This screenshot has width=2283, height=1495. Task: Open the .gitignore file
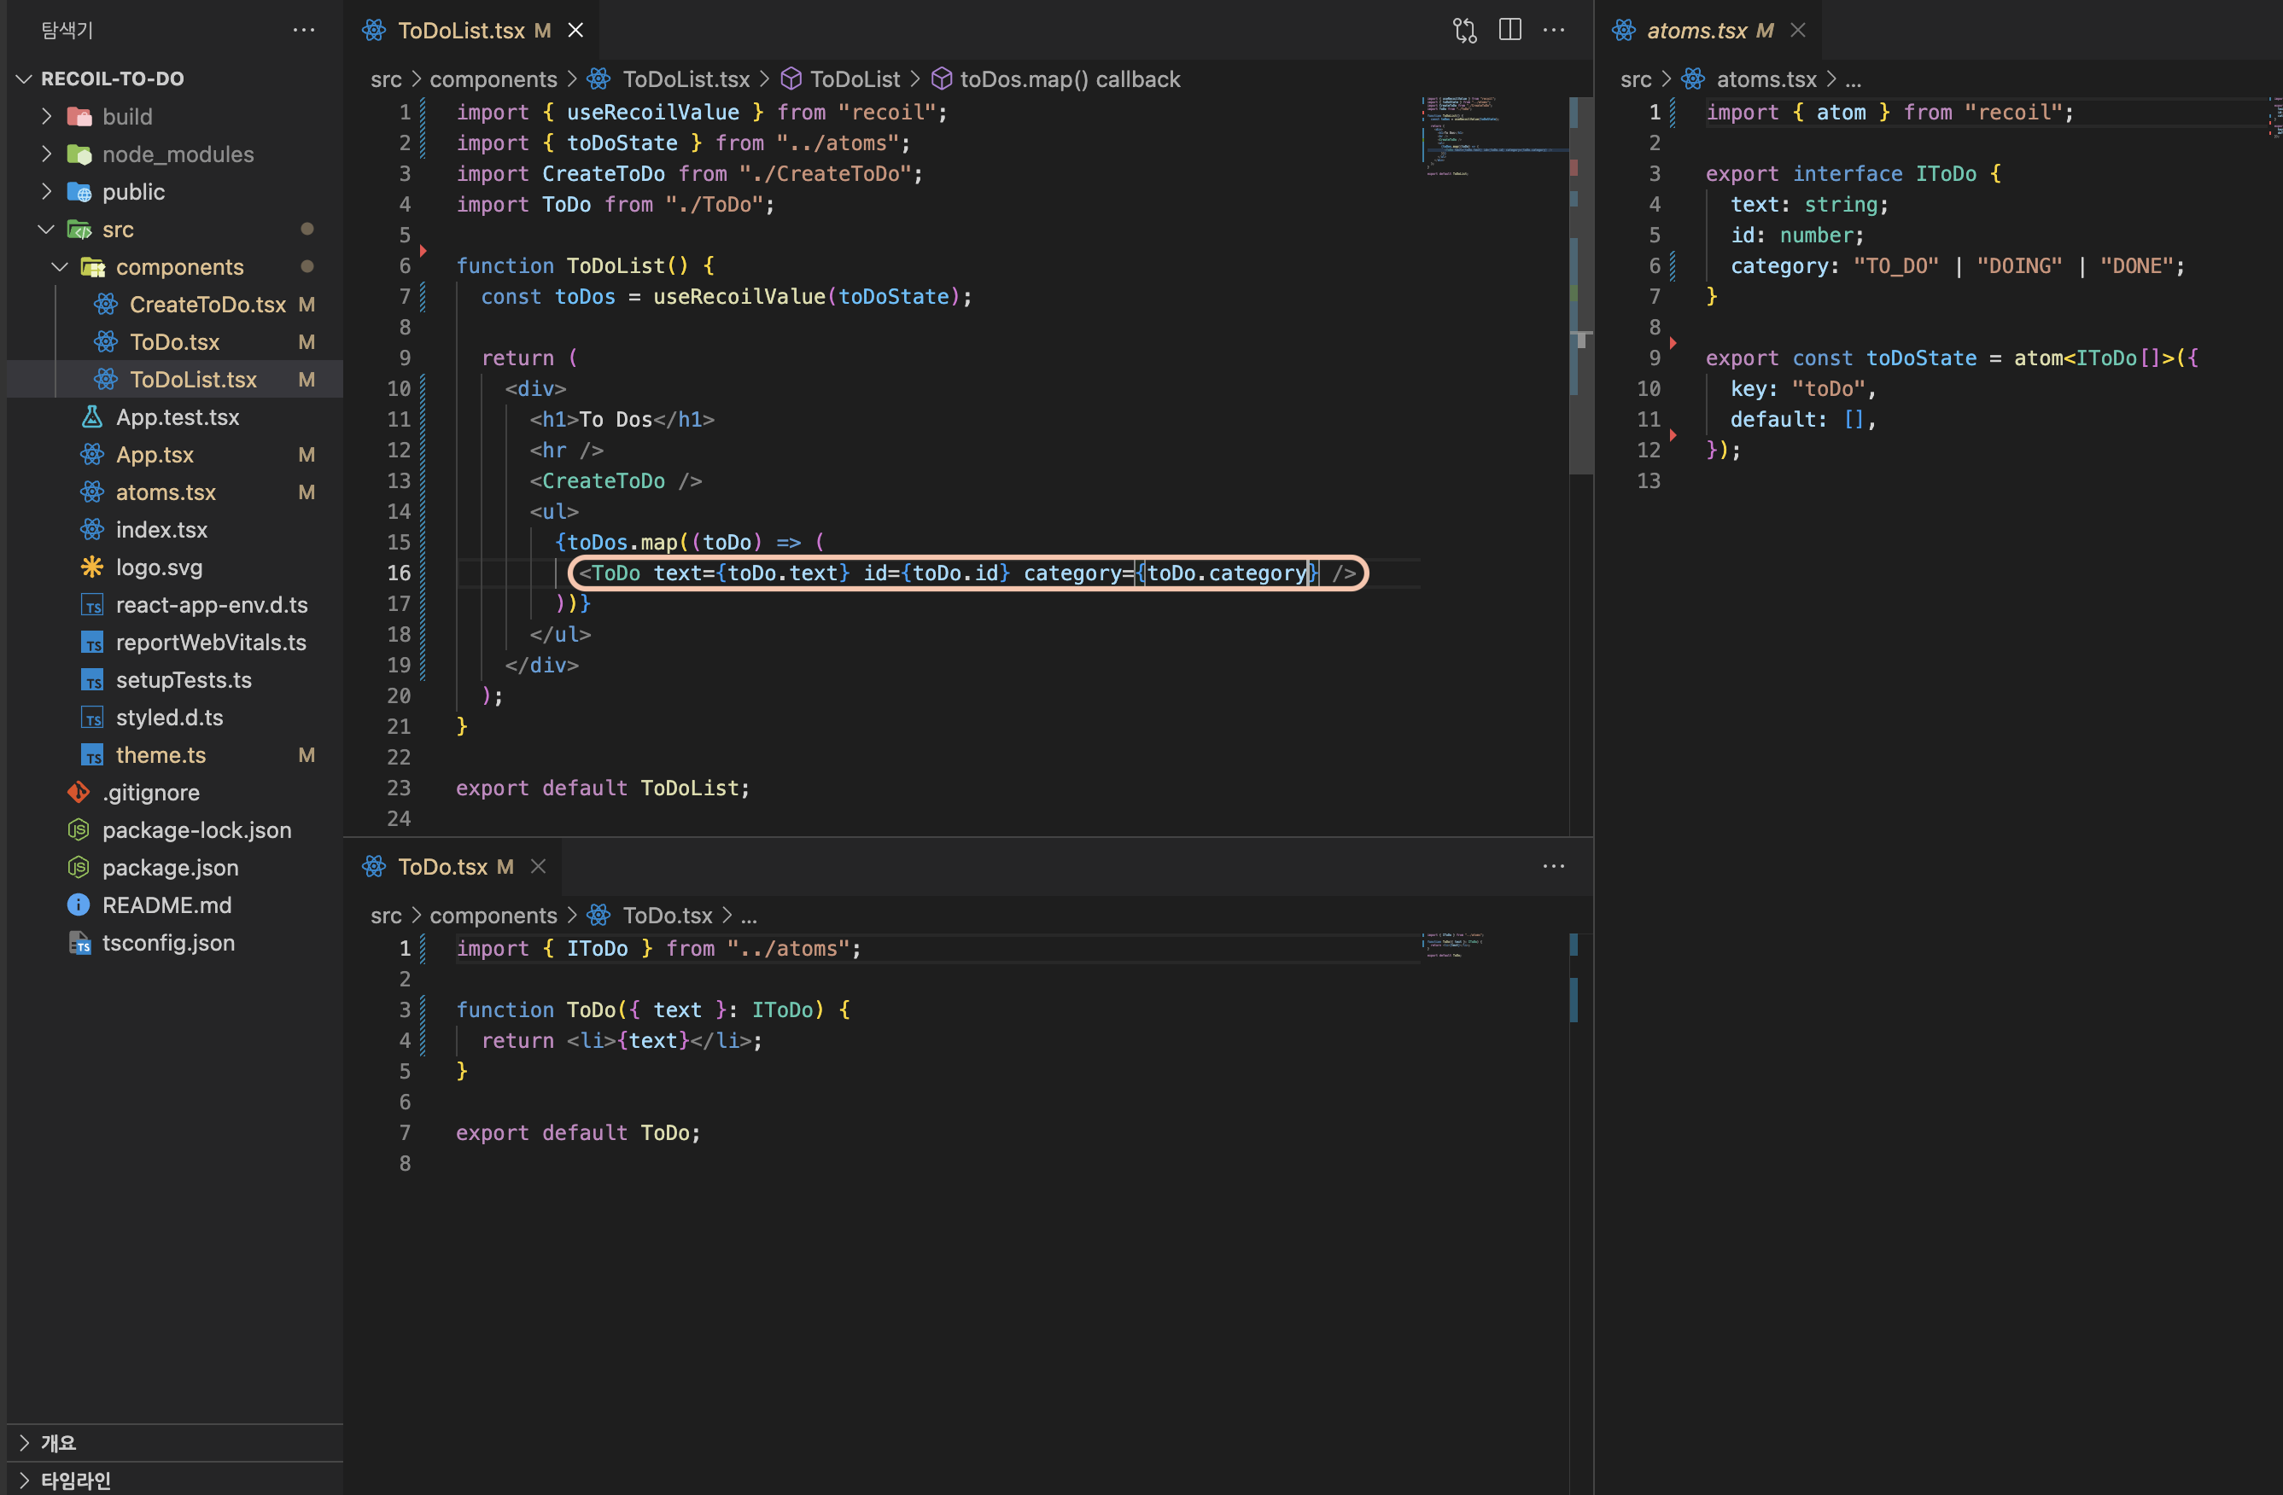point(150,793)
